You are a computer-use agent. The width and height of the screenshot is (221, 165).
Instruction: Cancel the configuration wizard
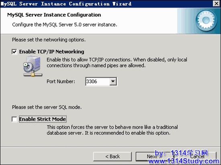197,157
